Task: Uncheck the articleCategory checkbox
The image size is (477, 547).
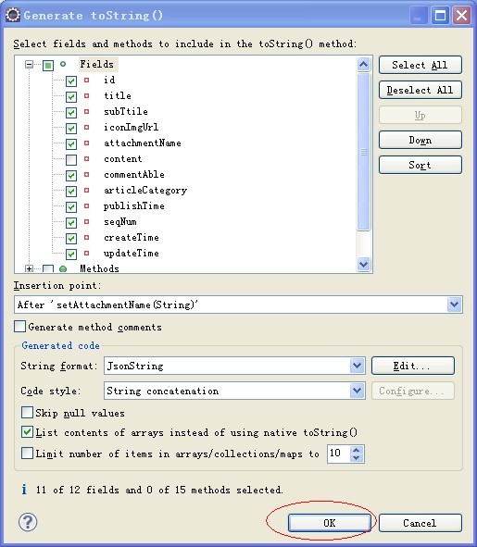Action: (x=71, y=192)
